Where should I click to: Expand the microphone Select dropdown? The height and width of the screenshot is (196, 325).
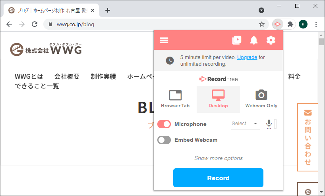245,124
